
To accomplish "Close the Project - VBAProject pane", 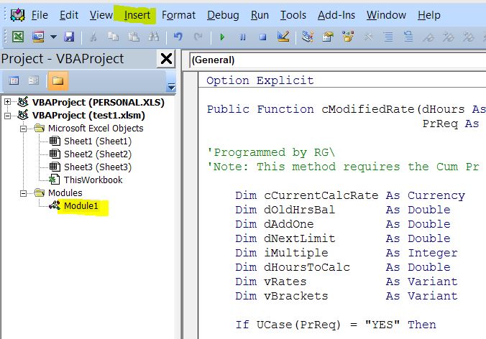I will click(x=166, y=58).
